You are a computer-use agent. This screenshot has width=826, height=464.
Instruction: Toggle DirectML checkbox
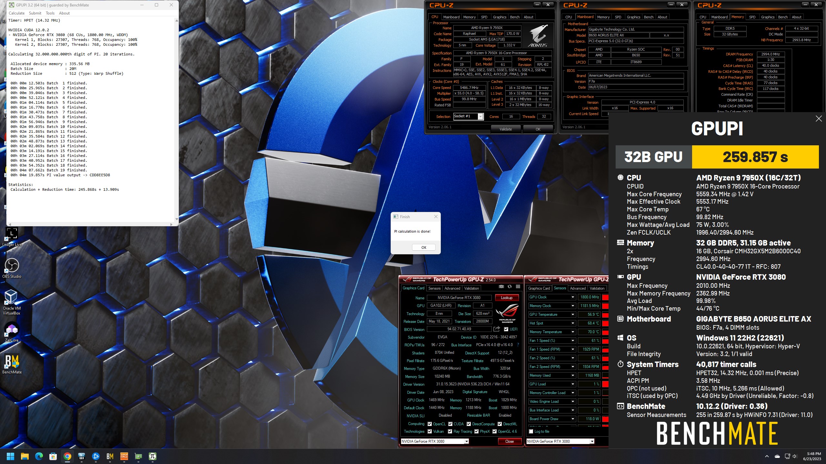(x=499, y=424)
